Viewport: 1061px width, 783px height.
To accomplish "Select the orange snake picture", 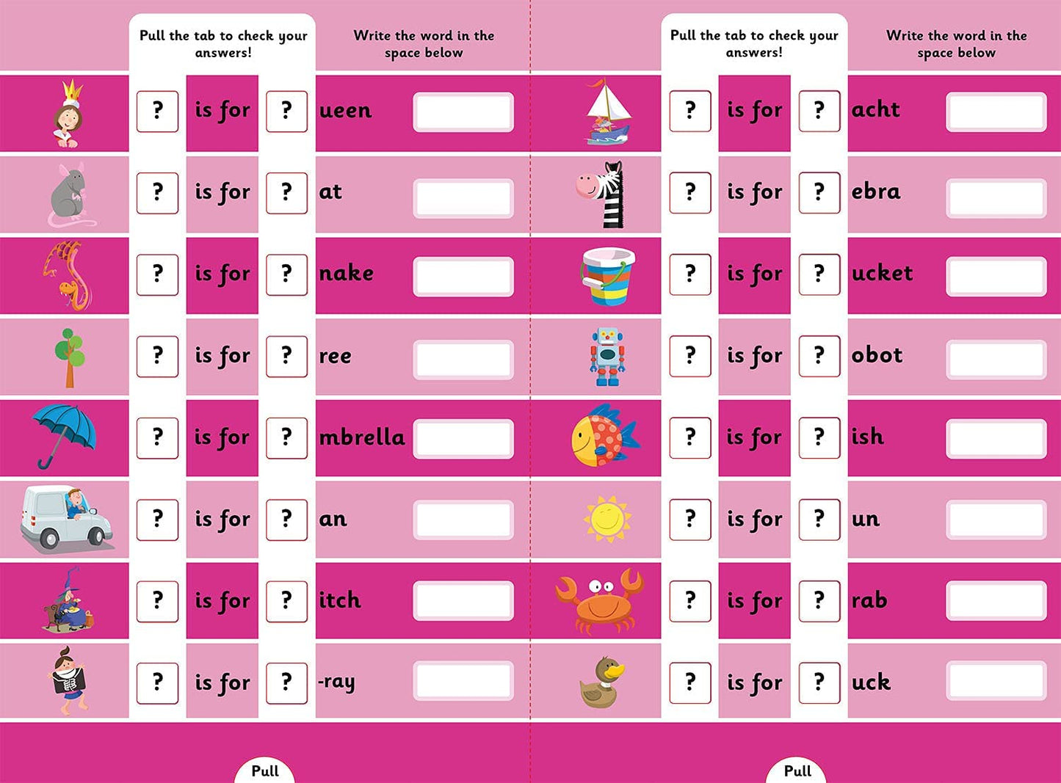I will [67, 276].
